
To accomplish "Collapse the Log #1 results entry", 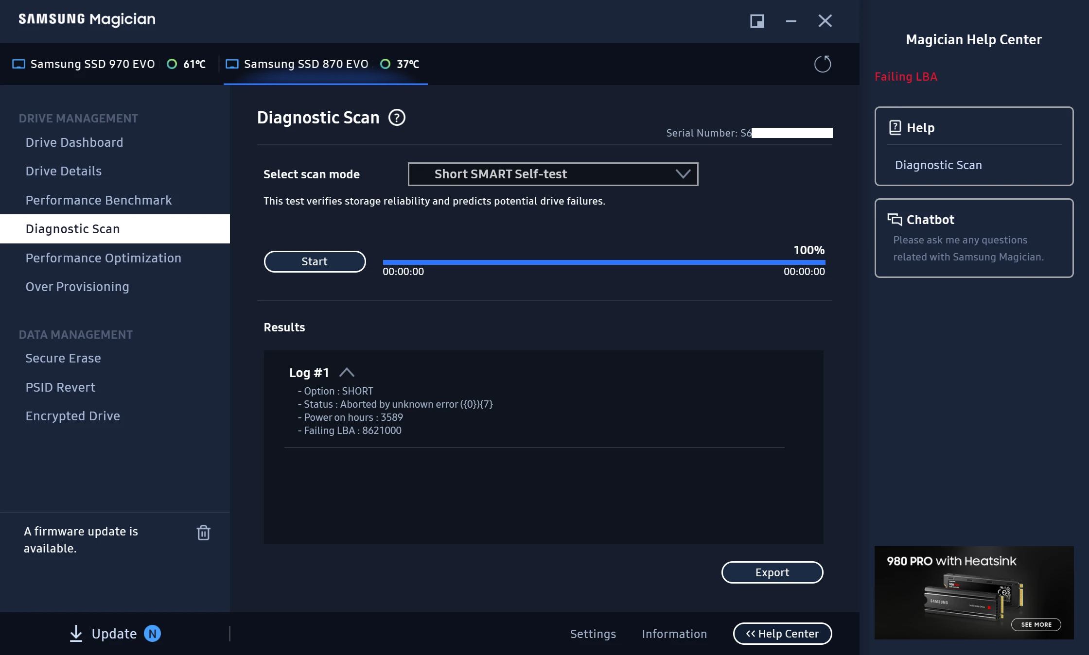I will [x=347, y=372].
